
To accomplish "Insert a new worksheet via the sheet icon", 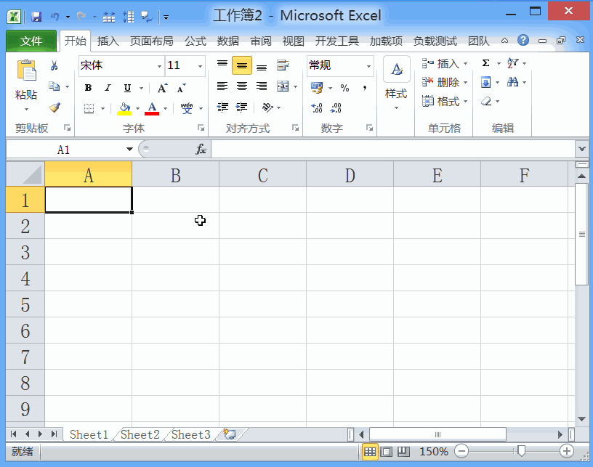I will (229, 434).
